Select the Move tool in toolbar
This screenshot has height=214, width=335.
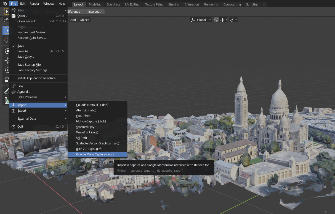click(7, 61)
